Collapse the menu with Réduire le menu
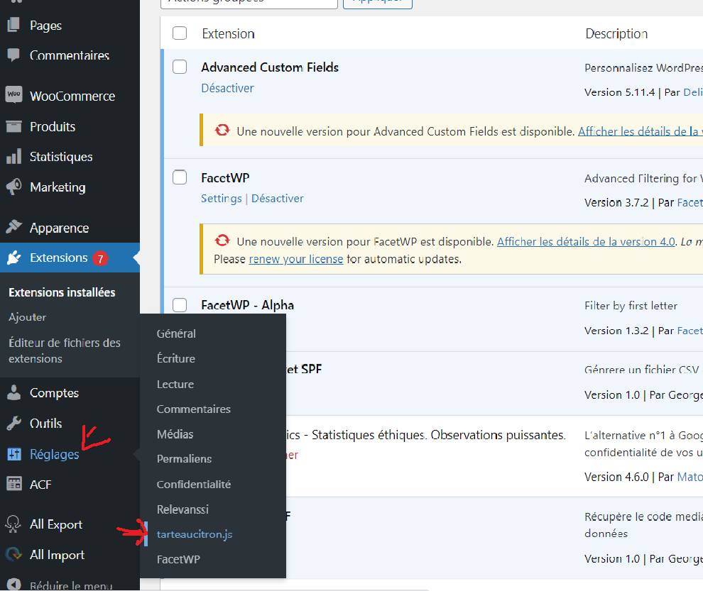Viewport: 703px width, 591px height. pyautogui.click(x=70, y=585)
